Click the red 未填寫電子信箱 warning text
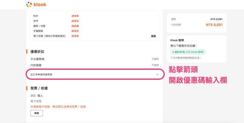 pyautogui.click(x=58, y=107)
